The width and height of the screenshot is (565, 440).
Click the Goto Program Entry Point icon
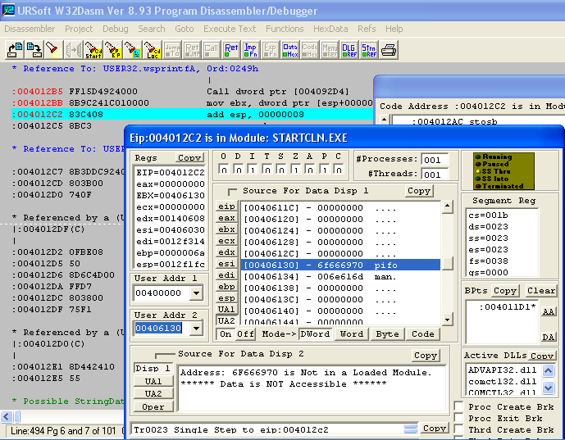(113, 50)
